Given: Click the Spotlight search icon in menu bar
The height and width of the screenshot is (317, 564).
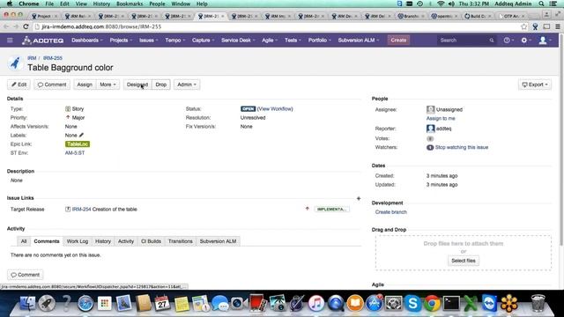Looking at the screenshot, I should 541,4.
